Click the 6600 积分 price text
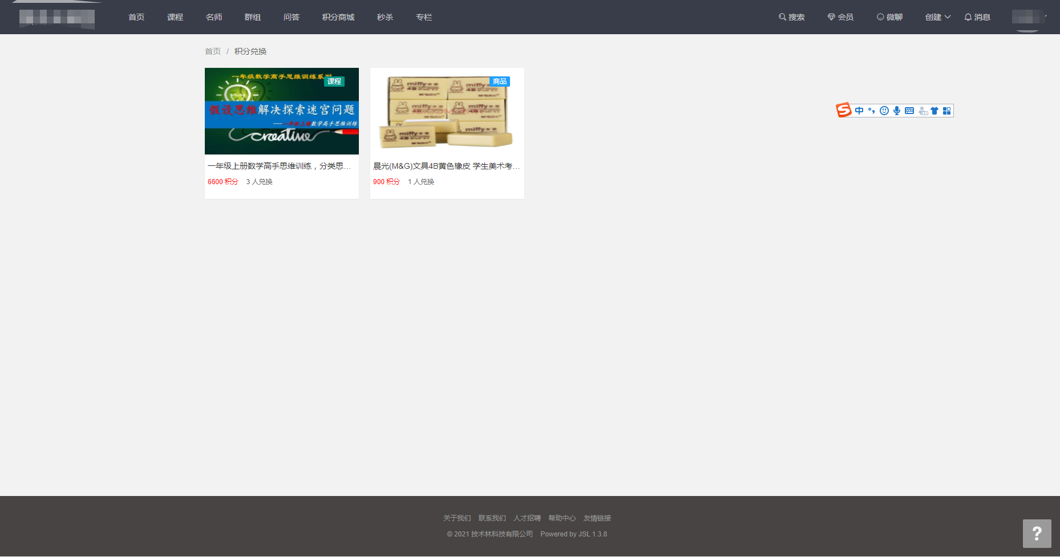The width and height of the screenshot is (1060, 557). click(x=223, y=182)
